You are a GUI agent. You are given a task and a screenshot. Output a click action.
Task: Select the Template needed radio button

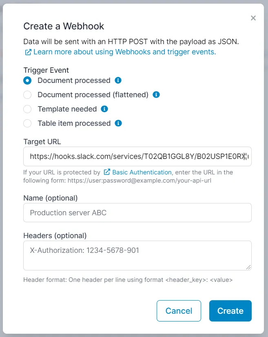[27, 109]
